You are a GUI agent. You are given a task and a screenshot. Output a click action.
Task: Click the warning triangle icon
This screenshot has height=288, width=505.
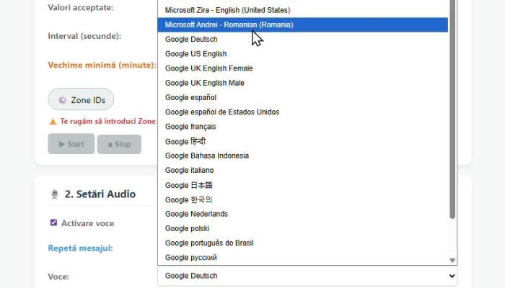pos(53,122)
